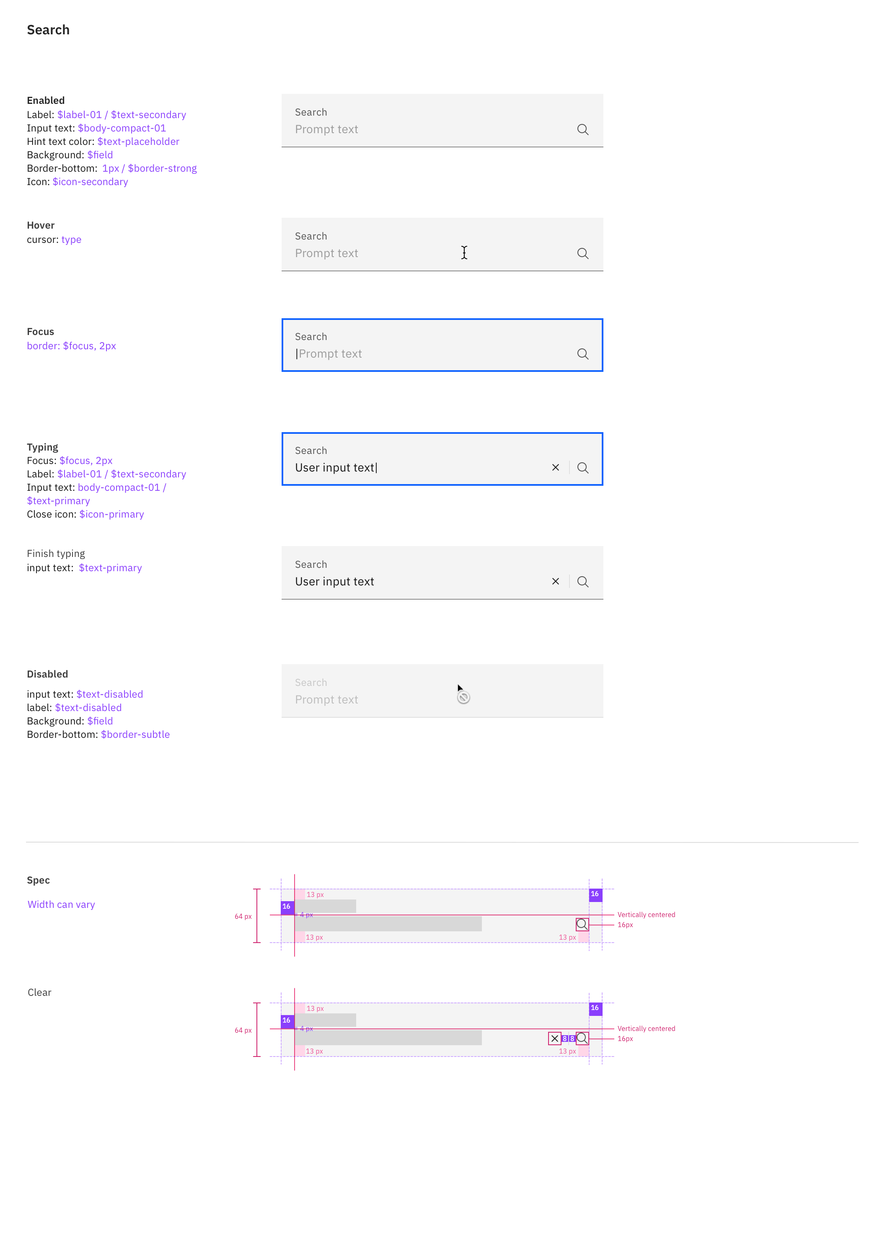The image size is (885, 1237).
Task: Click the magnifier icon in the Focus state field
Action: 583,354
